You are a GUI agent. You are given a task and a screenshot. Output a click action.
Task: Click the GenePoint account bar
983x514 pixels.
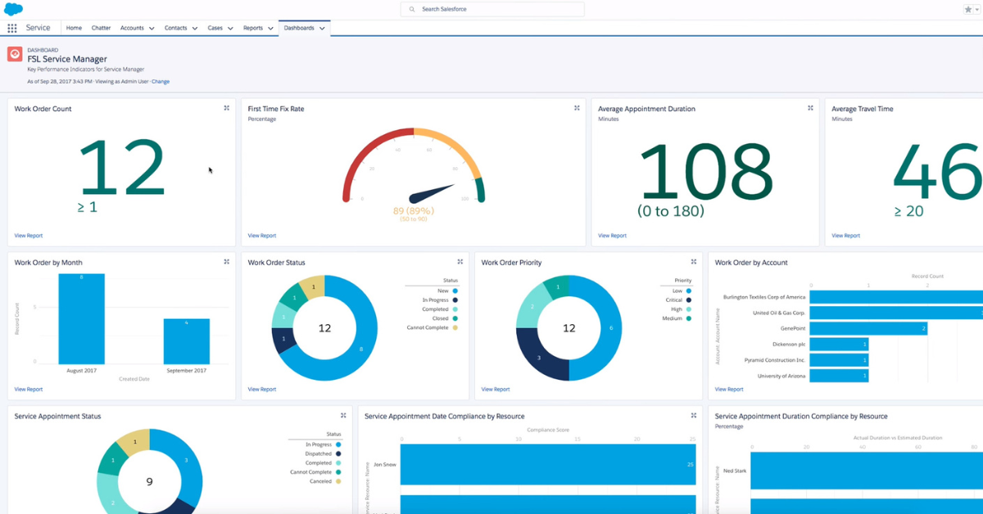pyautogui.click(x=868, y=328)
